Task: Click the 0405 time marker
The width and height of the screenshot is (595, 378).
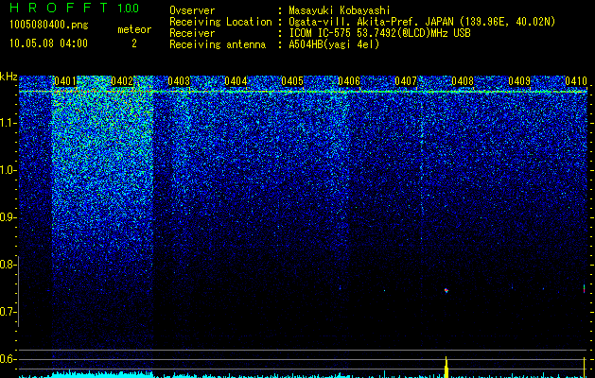Action: click(292, 81)
